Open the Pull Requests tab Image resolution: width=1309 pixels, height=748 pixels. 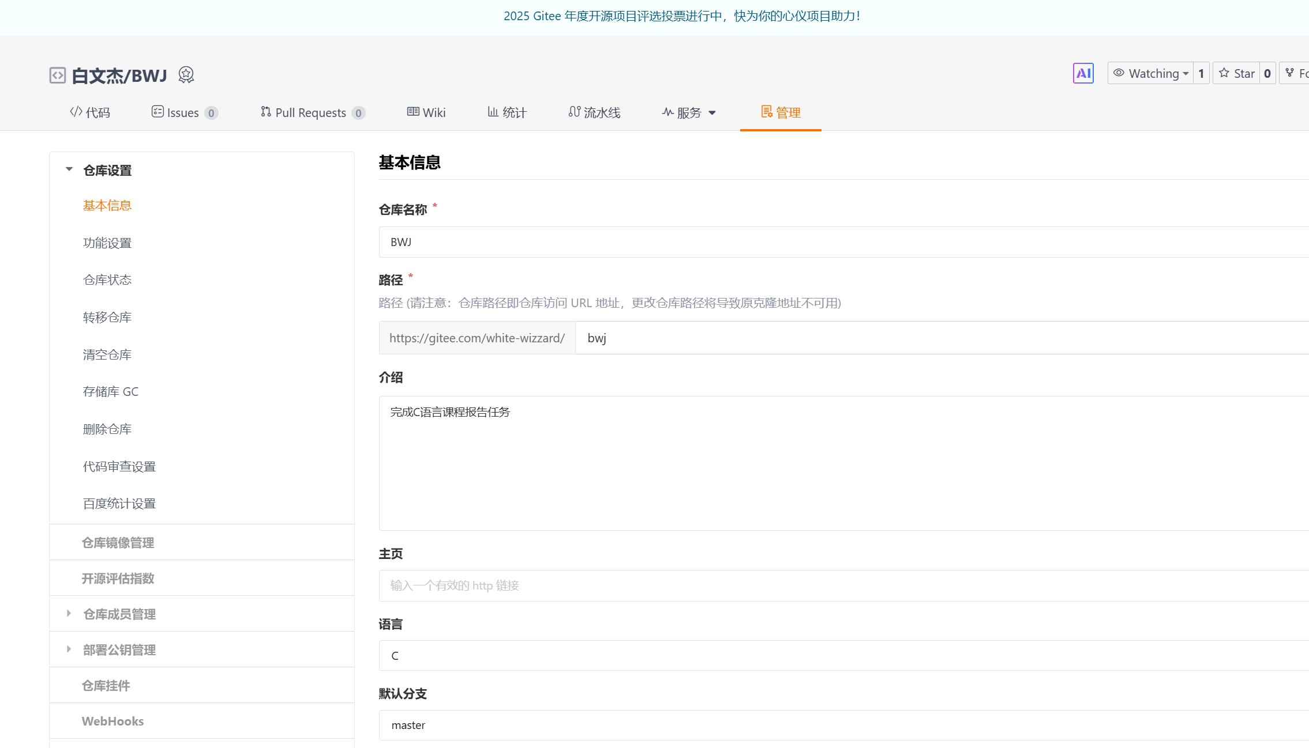point(312,112)
